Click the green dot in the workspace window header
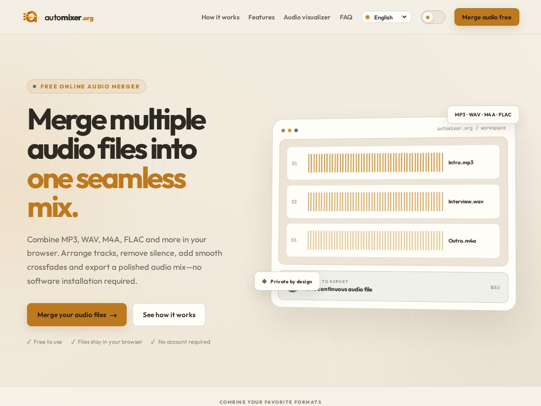Viewport: 541px width, 406px height. point(296,130)
